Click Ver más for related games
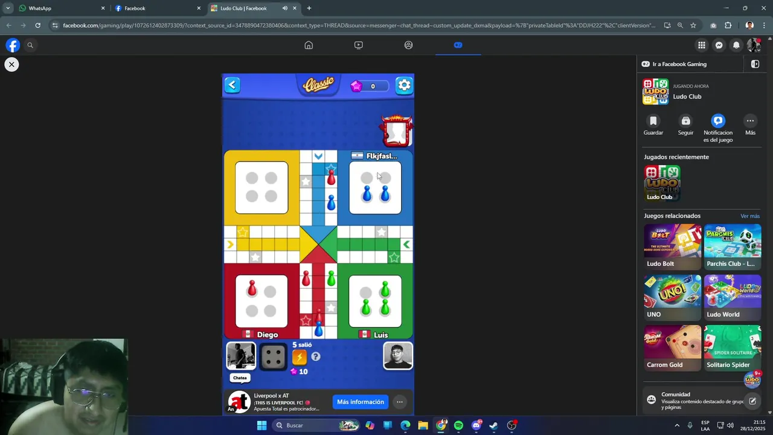 click(750, 216)
